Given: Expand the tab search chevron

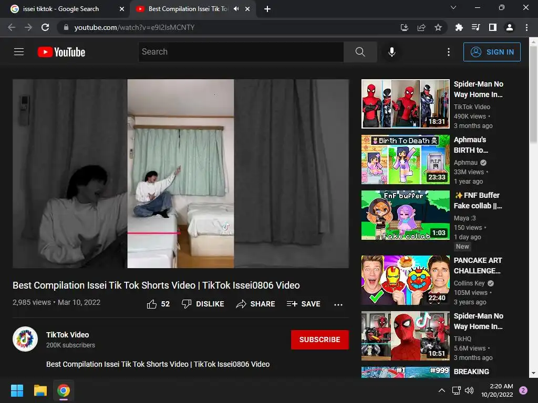Looking at the screenshot, I should click(x=453, y=7).
